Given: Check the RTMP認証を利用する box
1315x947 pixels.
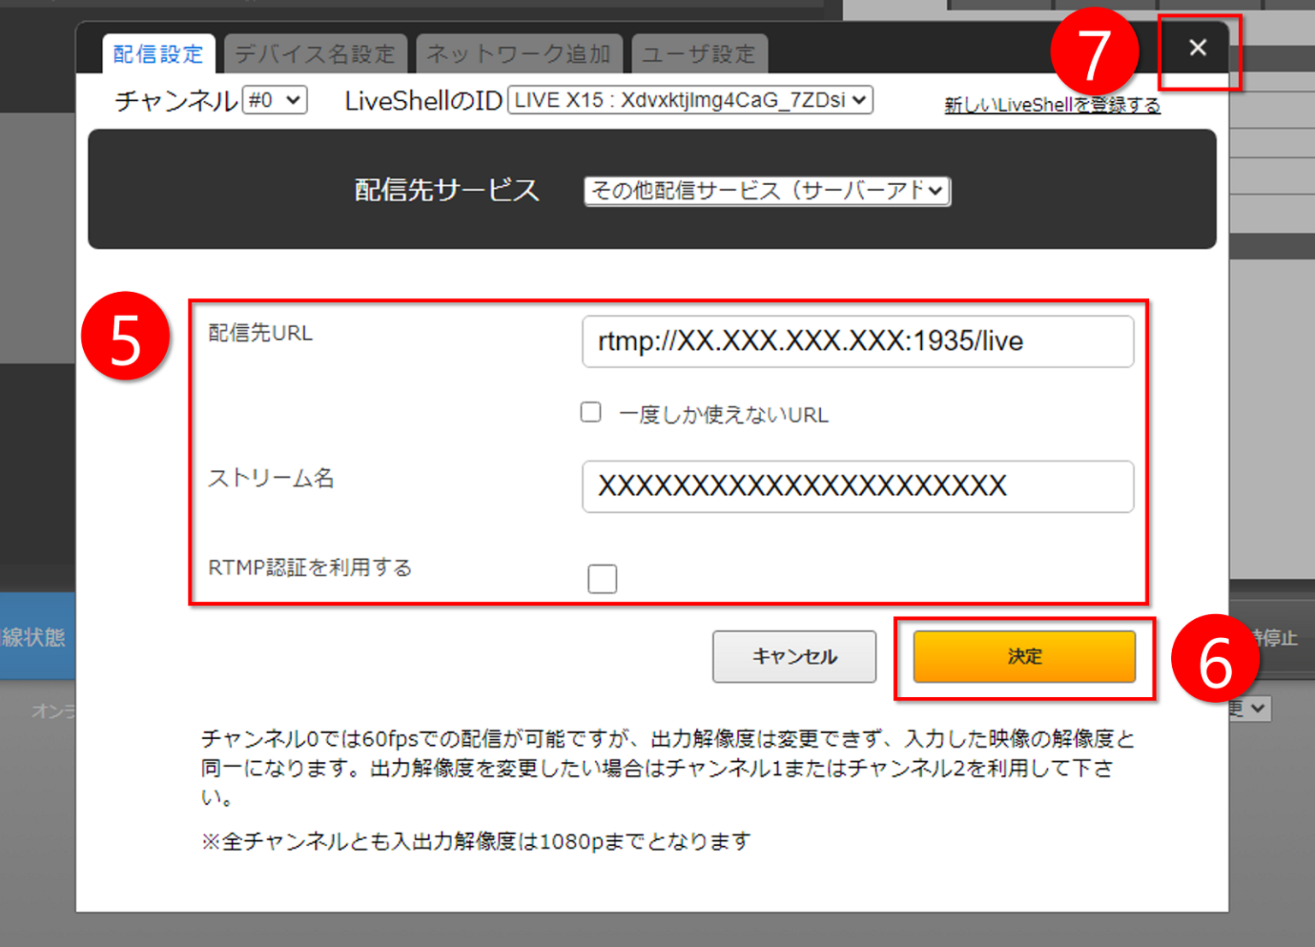Looking at the screenshot, I should tap(602, 579).
